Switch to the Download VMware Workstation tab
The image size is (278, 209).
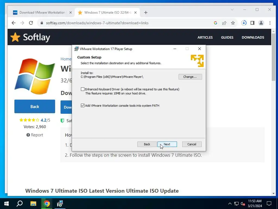(x=42, y=13)
